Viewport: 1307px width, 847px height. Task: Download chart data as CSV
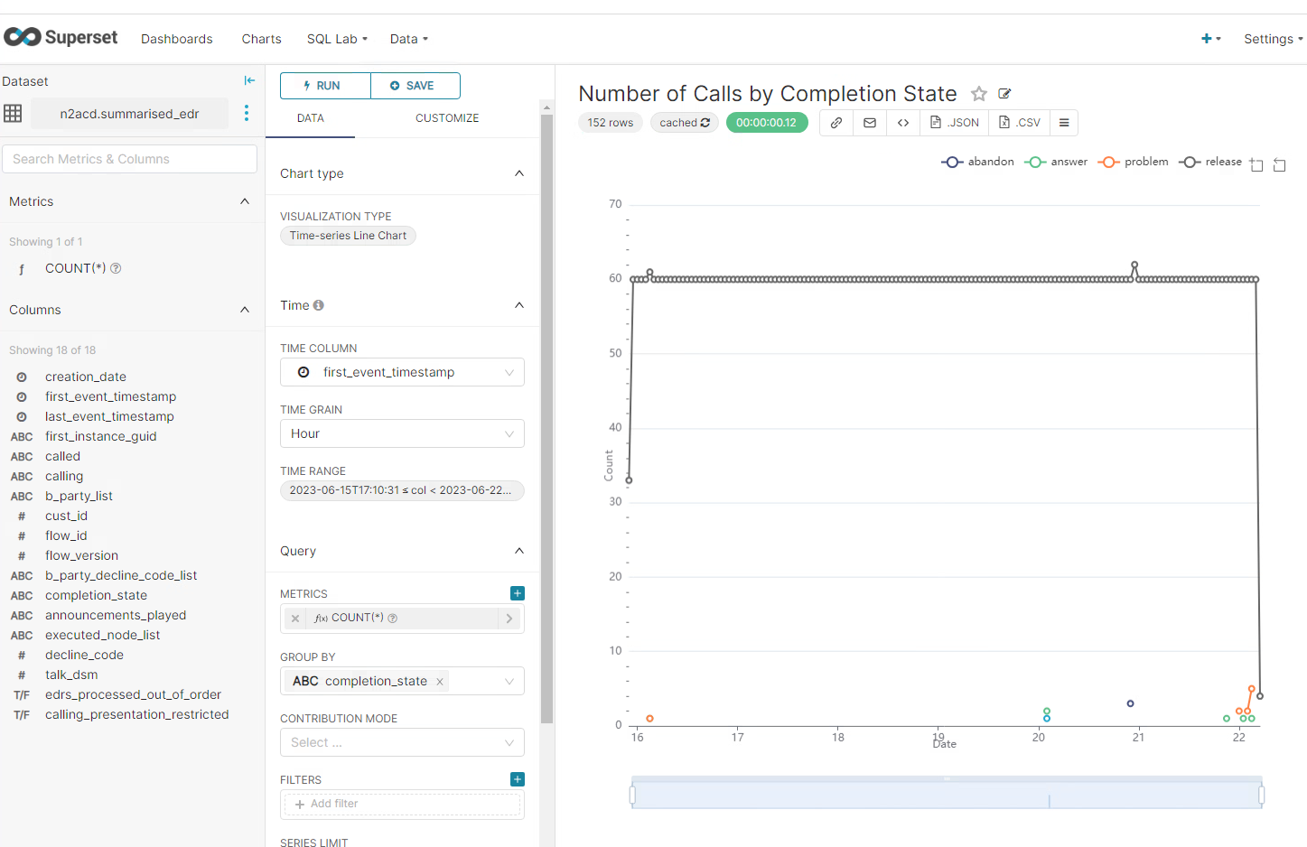coord(1019,123)
